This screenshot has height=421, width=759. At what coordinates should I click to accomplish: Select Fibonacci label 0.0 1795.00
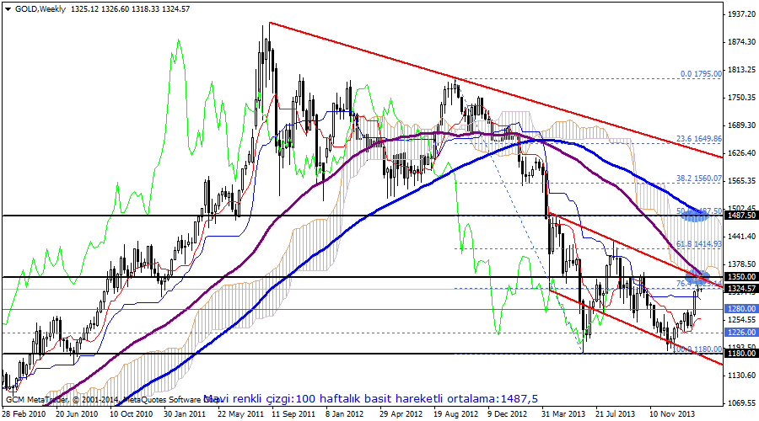click(701, 74)
